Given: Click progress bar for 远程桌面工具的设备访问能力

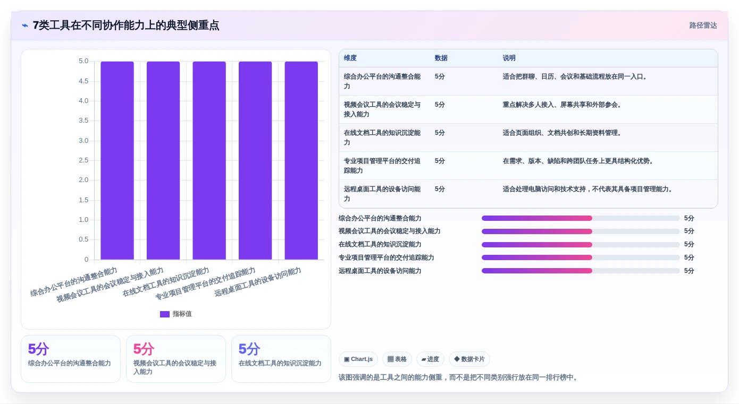Looking at the screenshot, I should click(x=581, y=271).
